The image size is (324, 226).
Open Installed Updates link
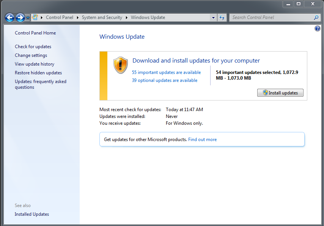[32, 214]
